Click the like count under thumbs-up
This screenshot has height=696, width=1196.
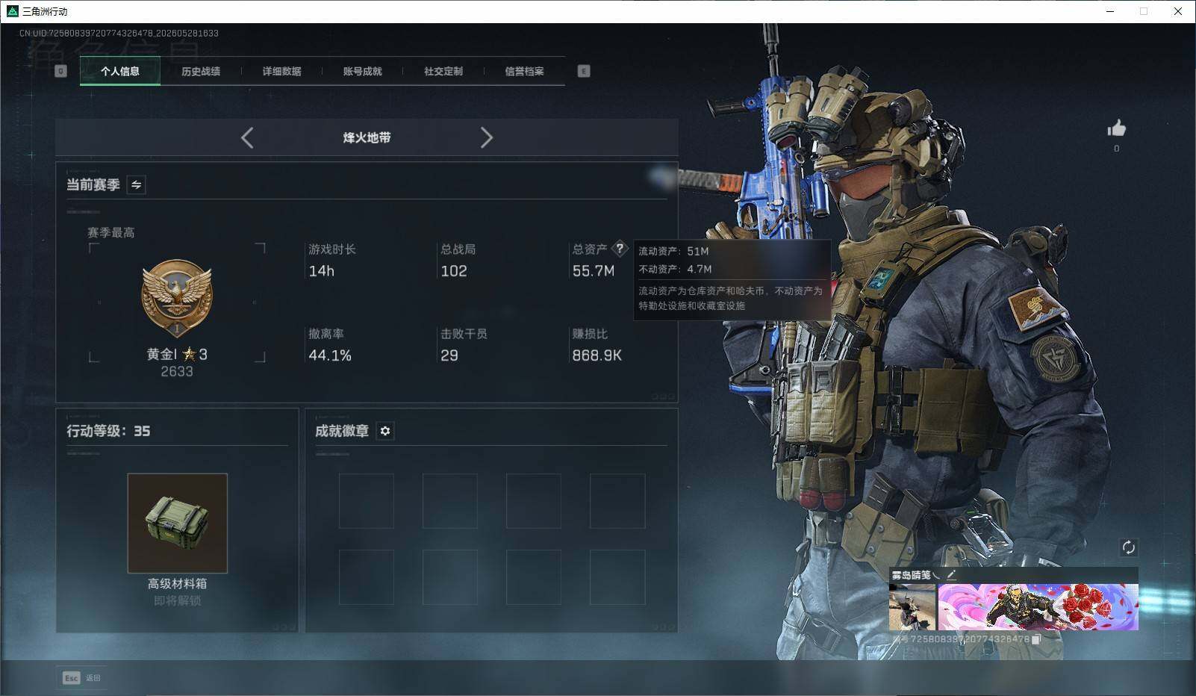tap(1117, 149)
